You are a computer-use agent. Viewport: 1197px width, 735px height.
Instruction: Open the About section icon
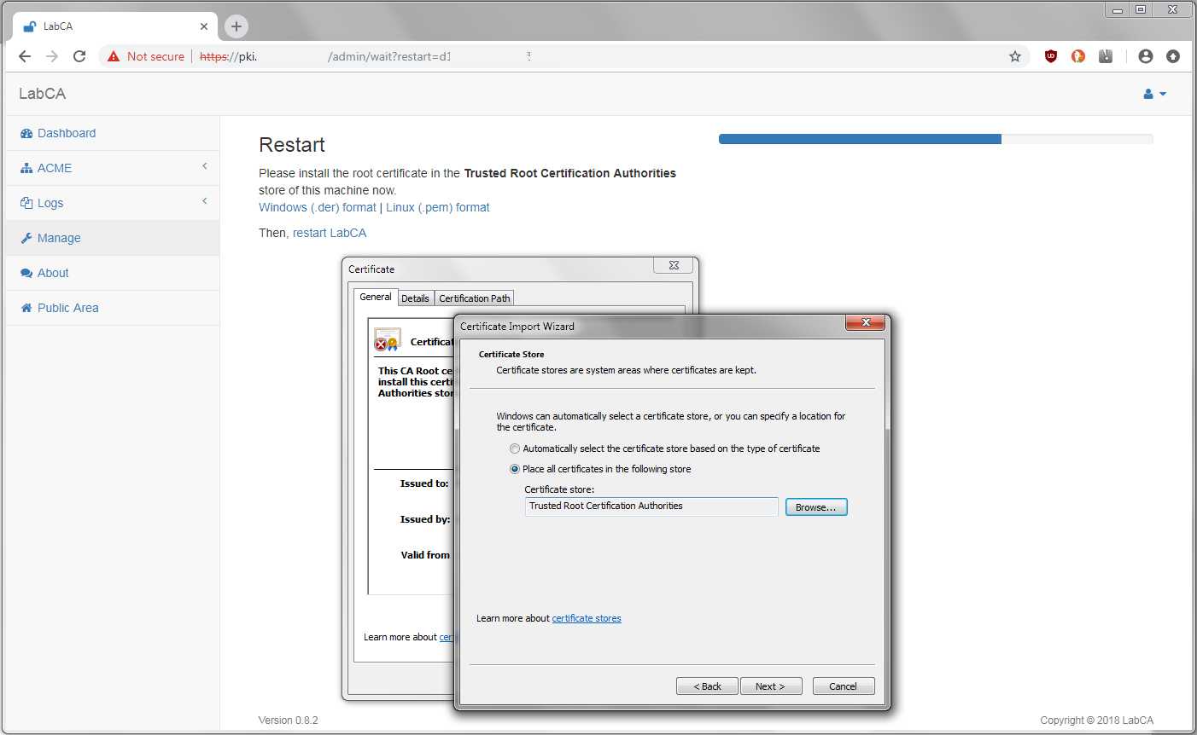[26, 273]
